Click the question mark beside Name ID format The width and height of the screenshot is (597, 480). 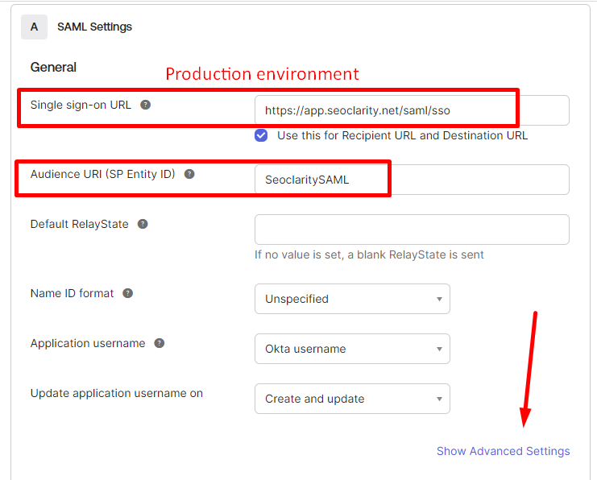pyautogui.click(x=128, y=293)
